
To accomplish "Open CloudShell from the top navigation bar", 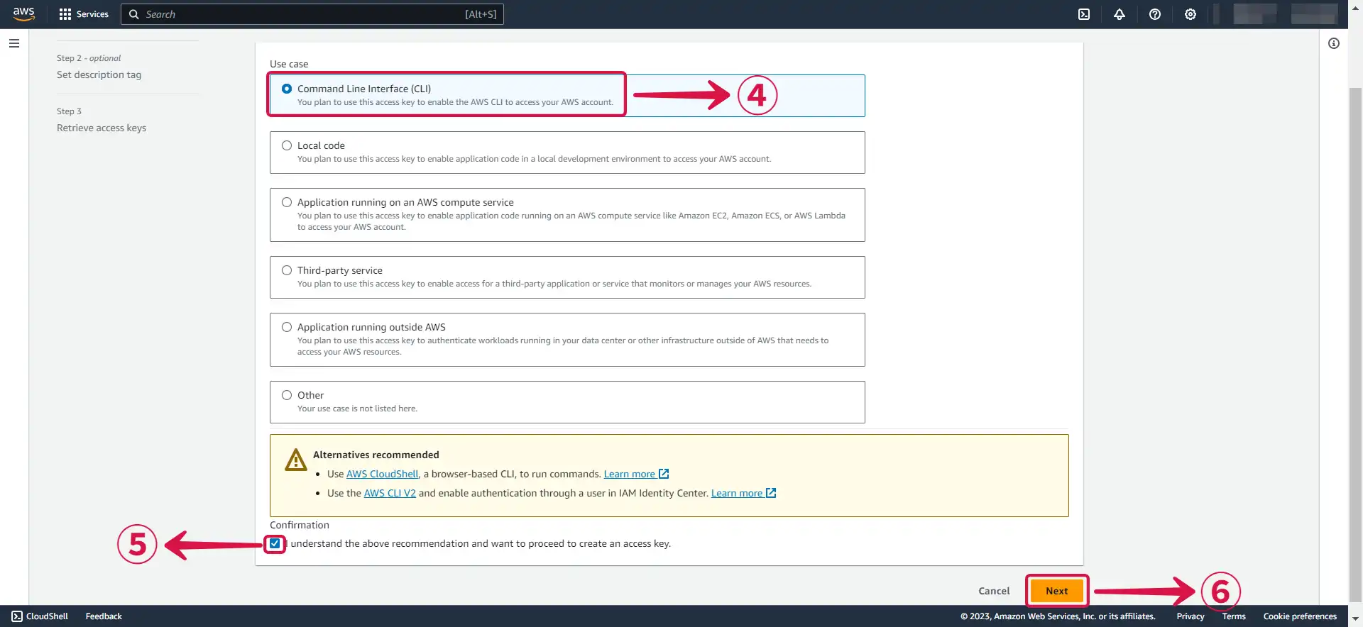I will pyautogui.click(x=1084, y=14).
